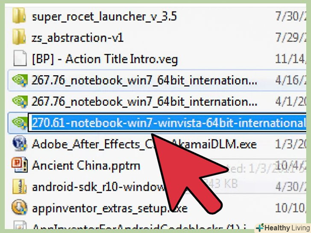The width and height of the screenshot is (311, 233).
Task: Click the NVIDIA icon of the 4/1 267.76 installer
Action: [20, 102]
